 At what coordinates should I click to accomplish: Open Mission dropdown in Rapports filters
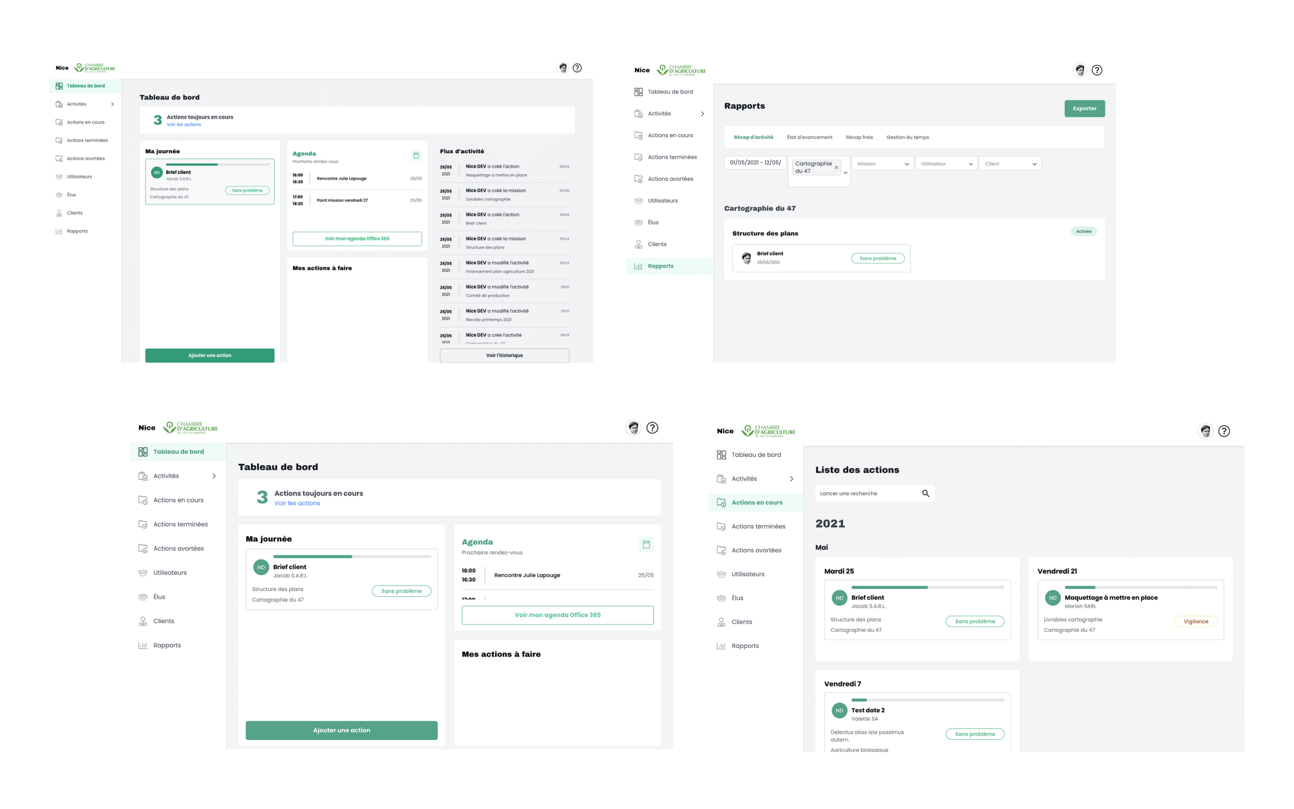coord(883,164)
